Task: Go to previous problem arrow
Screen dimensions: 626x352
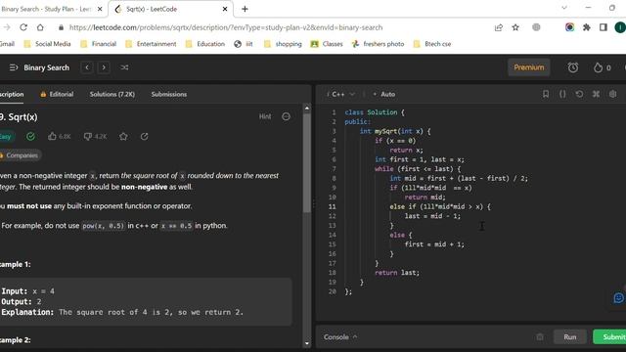Action: pos(87,67)
